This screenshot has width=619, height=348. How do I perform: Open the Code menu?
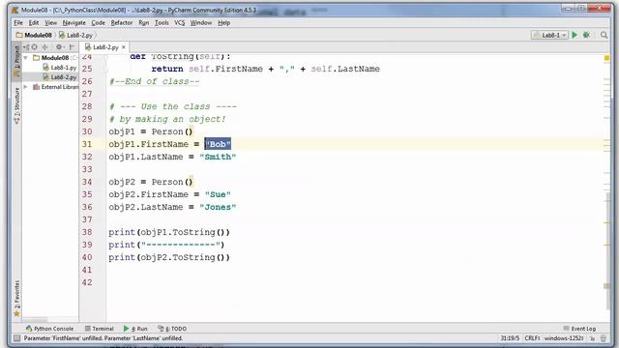click(98, 23)
